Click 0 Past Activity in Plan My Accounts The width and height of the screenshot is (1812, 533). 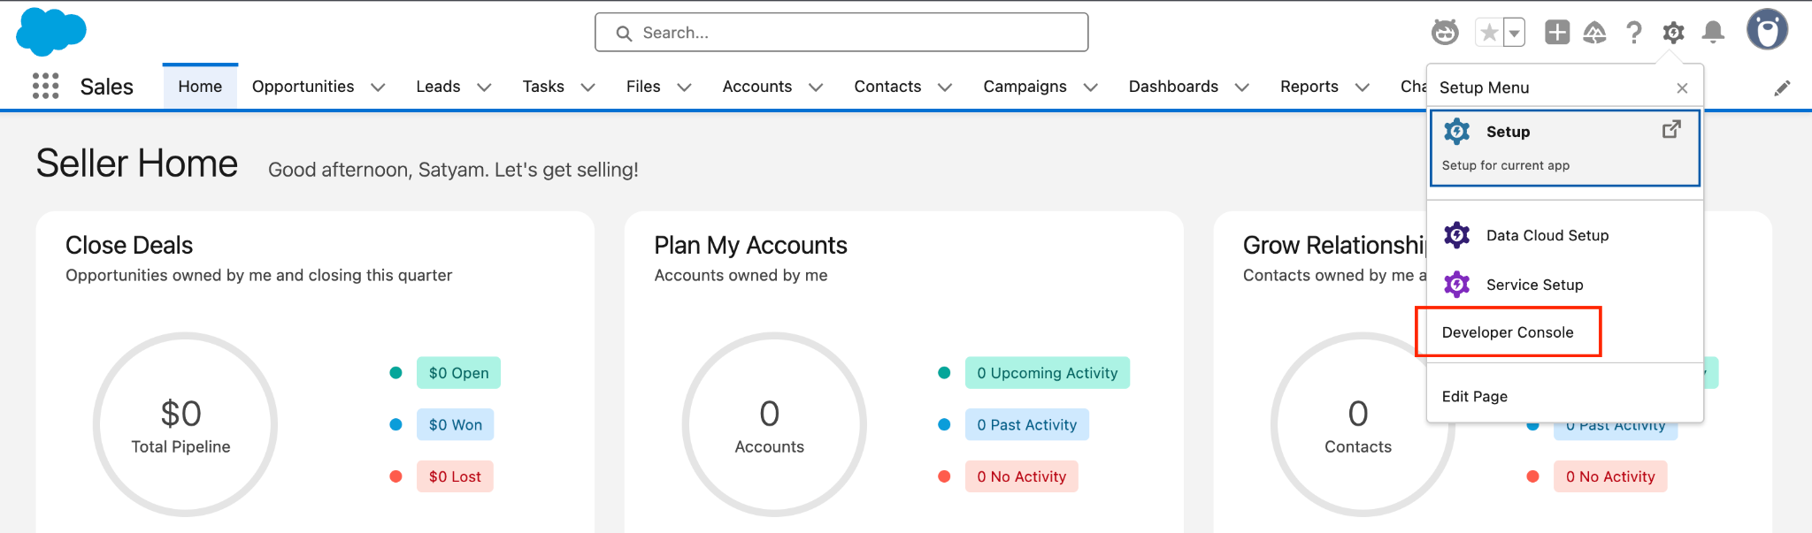1026,425
